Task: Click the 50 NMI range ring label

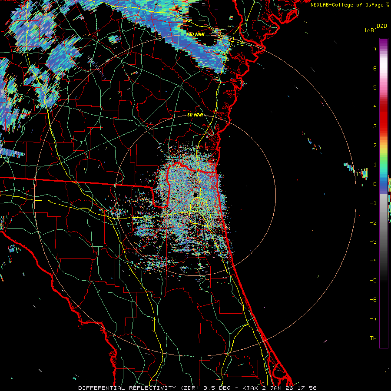Action: pyautogui.click(x=195, y=115)
